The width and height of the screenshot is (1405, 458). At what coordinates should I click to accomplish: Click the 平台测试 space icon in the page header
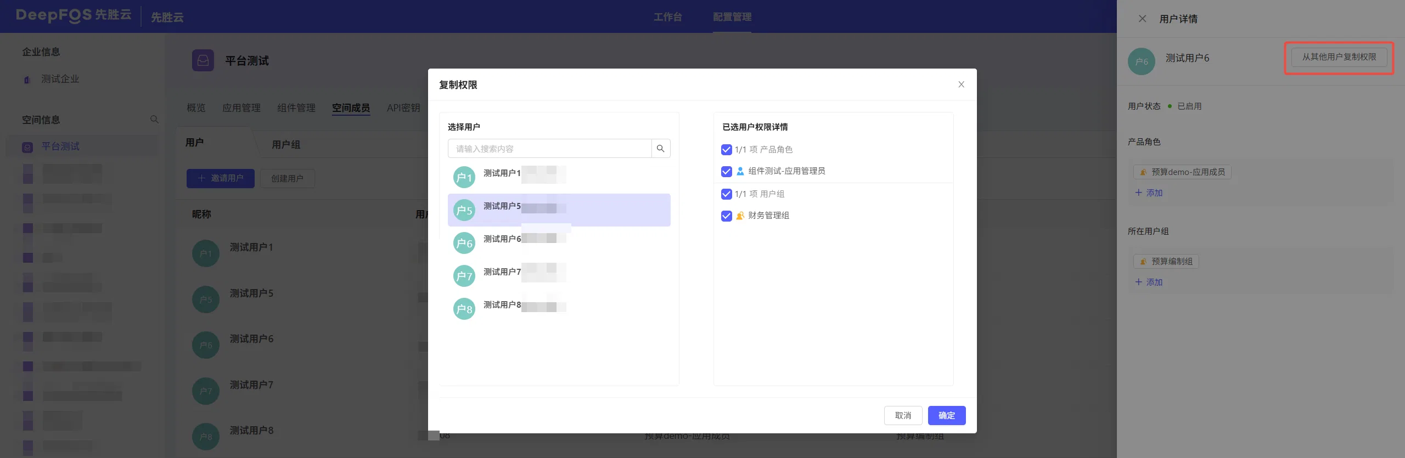point(203,60)
